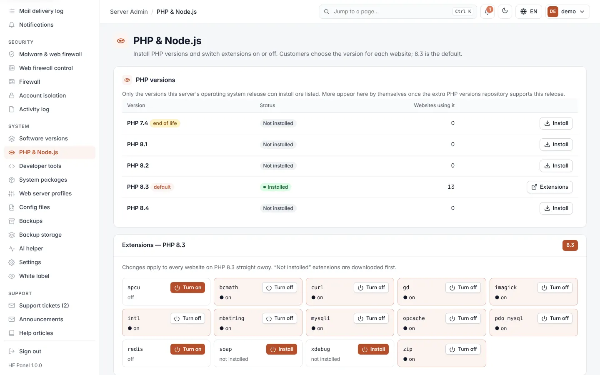
Task: Open the demo user account dropdown
Action: 568,11
